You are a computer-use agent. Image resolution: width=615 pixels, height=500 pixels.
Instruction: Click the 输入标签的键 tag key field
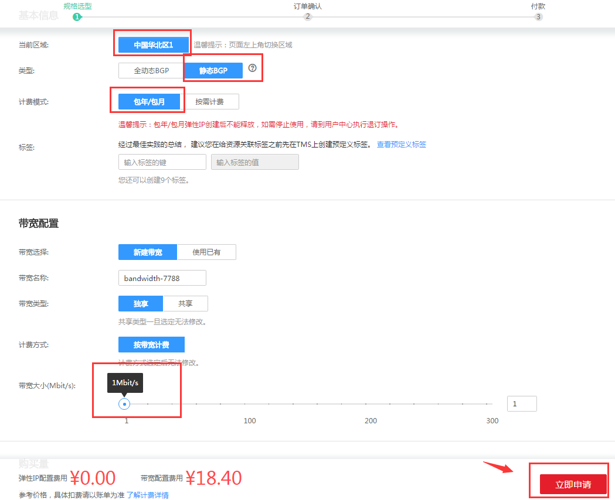pyautogui.click(x=162, y=162)
